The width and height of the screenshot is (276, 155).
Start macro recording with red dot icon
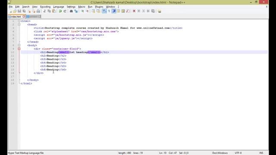coord(134,11)
